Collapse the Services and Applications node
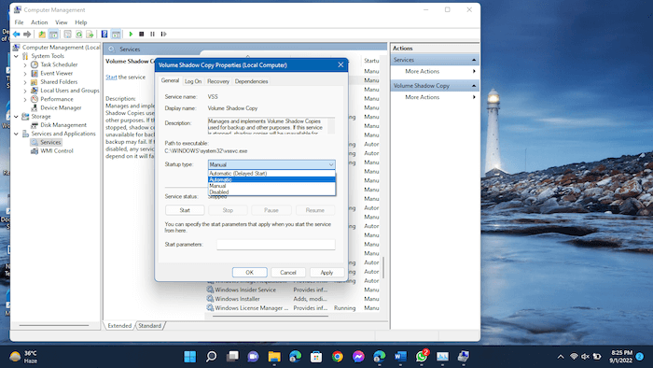Viewport: 653px width, 368px height. tap(16, 134)
